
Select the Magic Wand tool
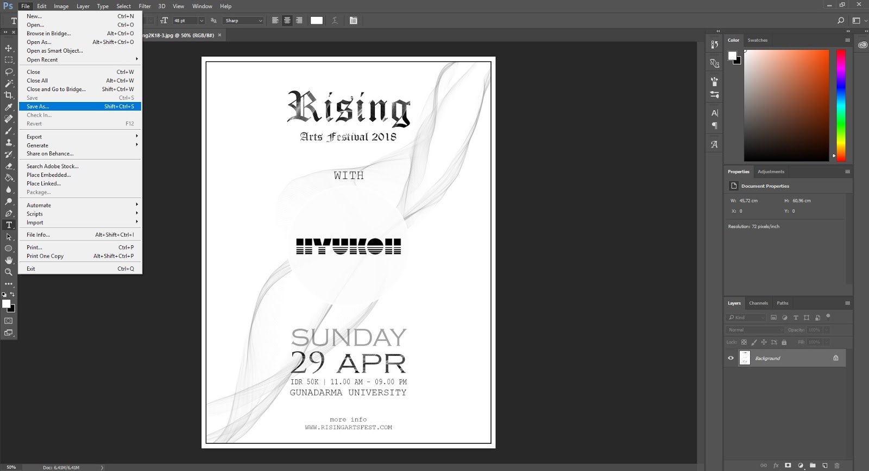tap(9, 84)
